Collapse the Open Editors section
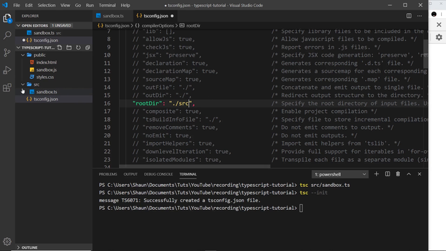This screenshot has height=251, width=446. click(x=19, y=26)
